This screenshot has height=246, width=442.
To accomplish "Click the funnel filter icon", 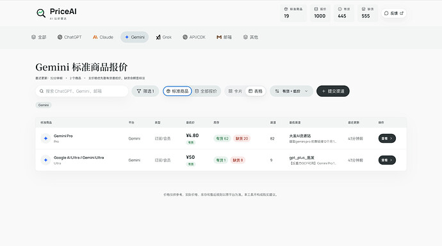I will tap(139, 91).
